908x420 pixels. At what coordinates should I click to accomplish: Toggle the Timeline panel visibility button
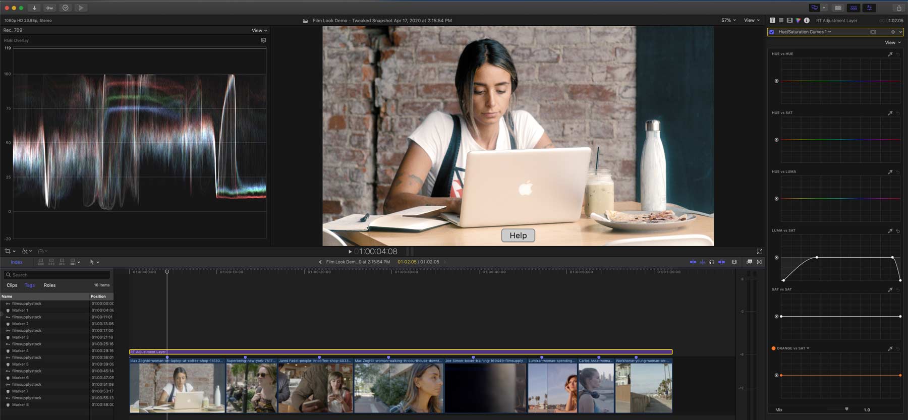[x=854, y=8]
